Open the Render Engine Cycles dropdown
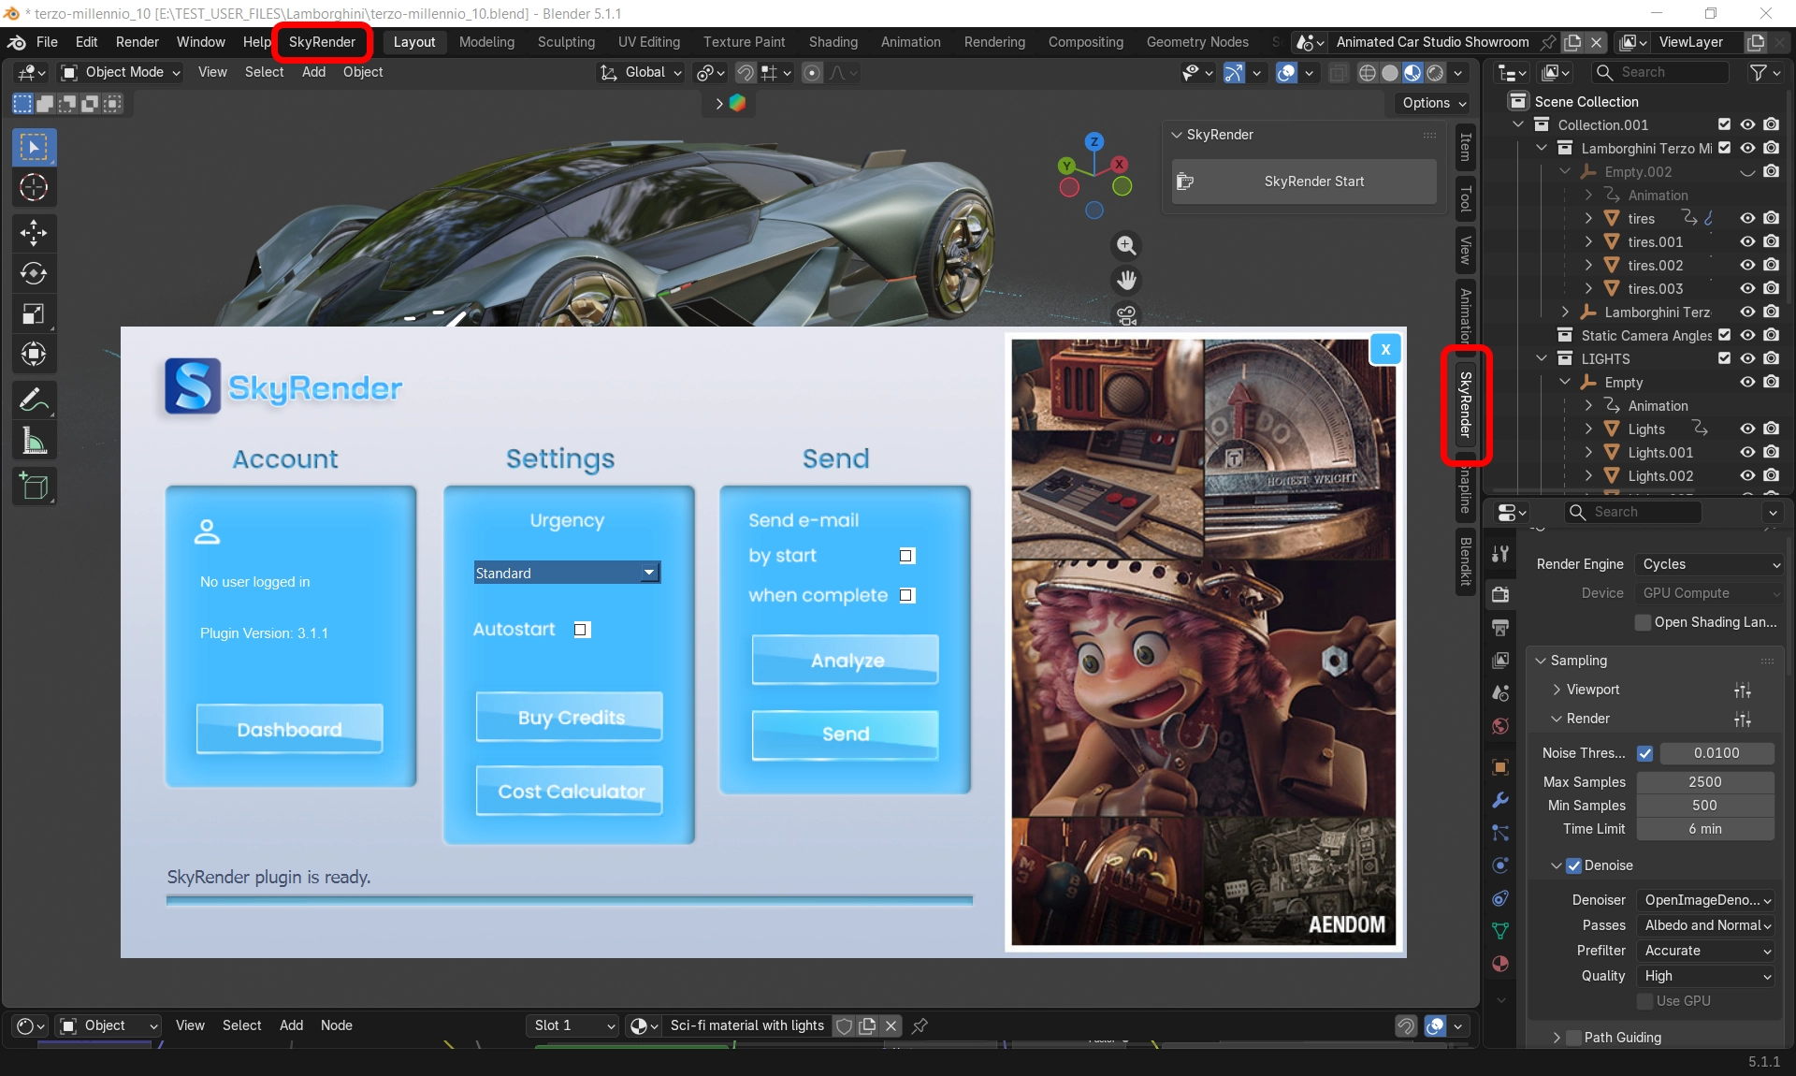 click(1710, 564)
